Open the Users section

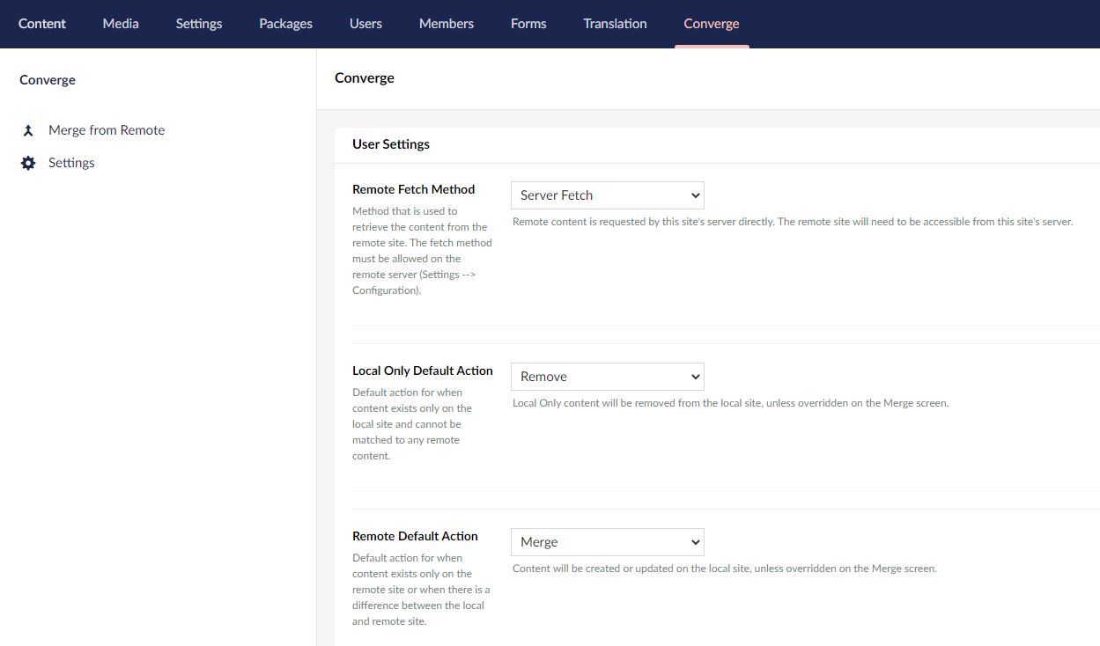[365, 24]
